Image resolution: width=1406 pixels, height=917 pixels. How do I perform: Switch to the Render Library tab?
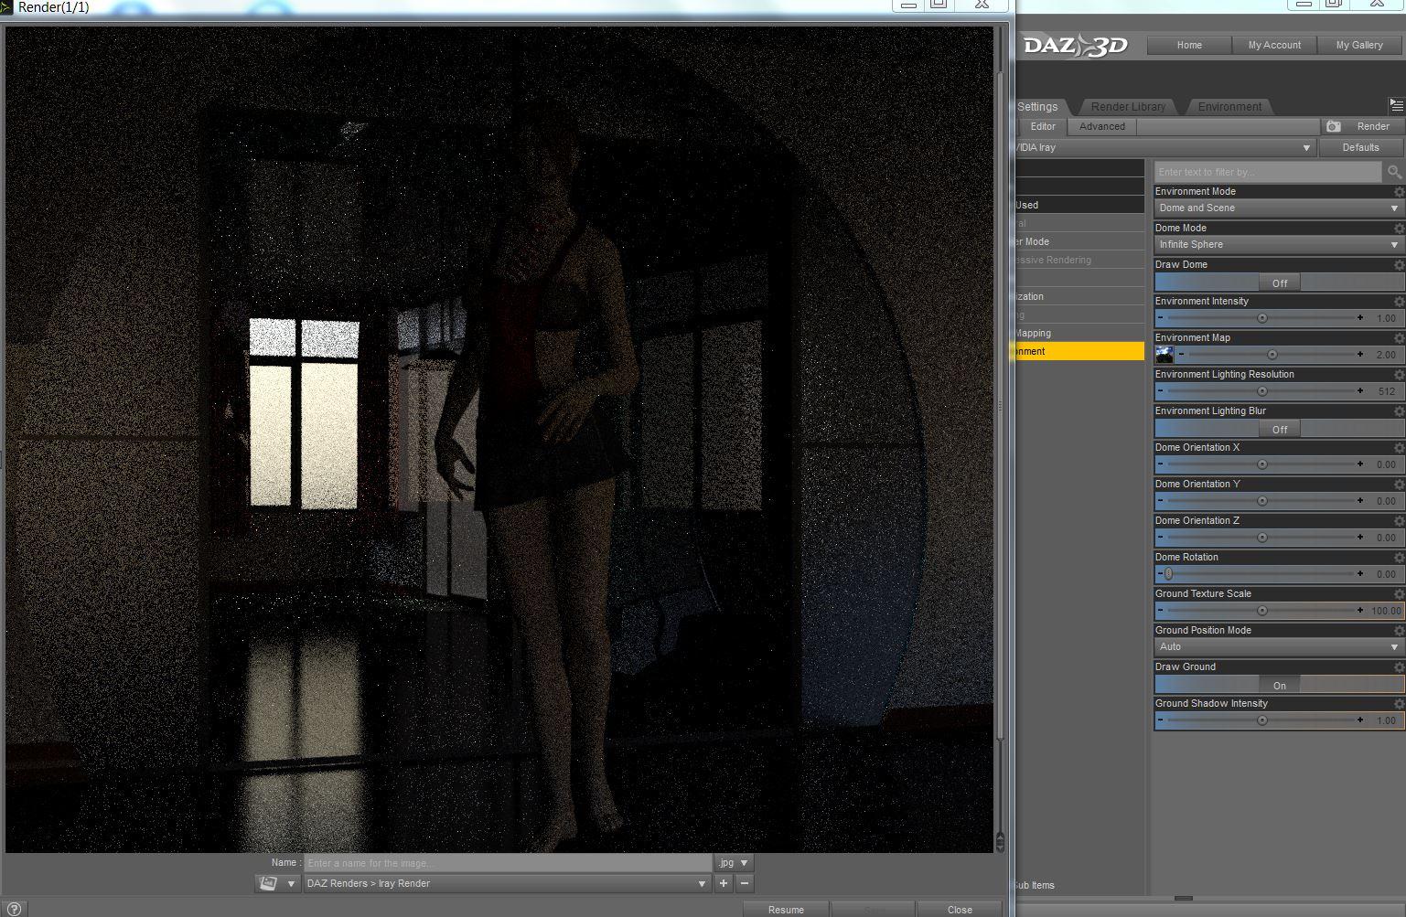coord(1128,107)
